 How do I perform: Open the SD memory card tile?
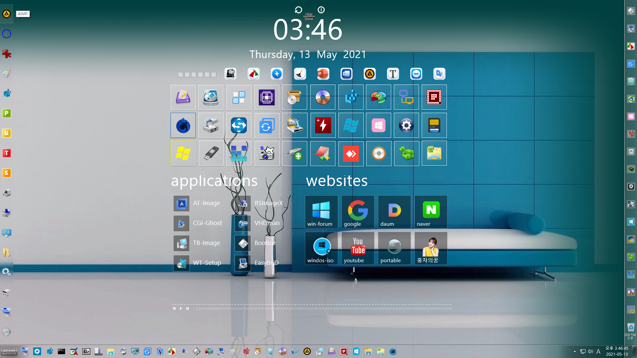click(x=434, y=125)
